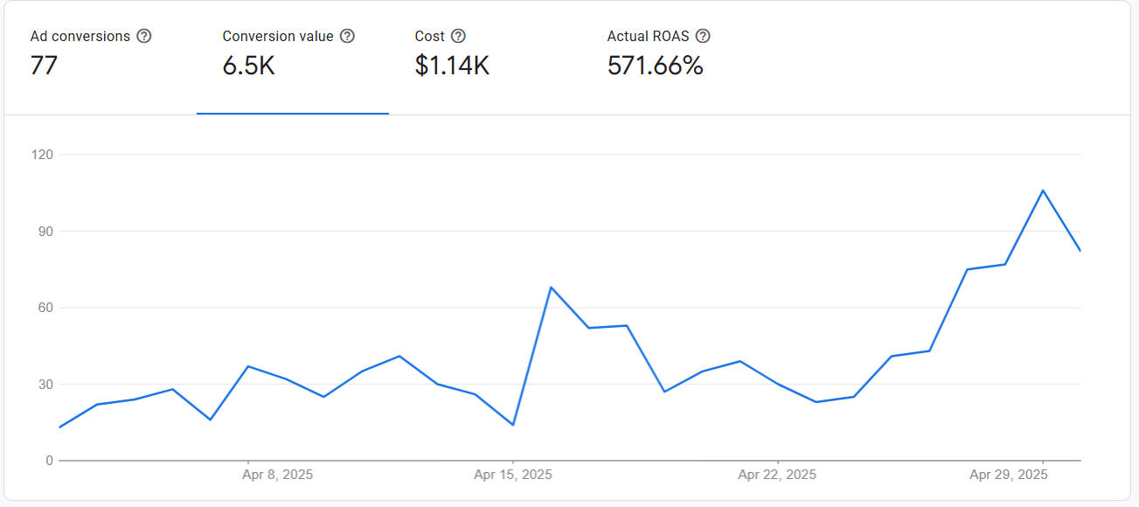
Task: Select the Apr 22, 2025 date label
Action: tap(777, 475)
